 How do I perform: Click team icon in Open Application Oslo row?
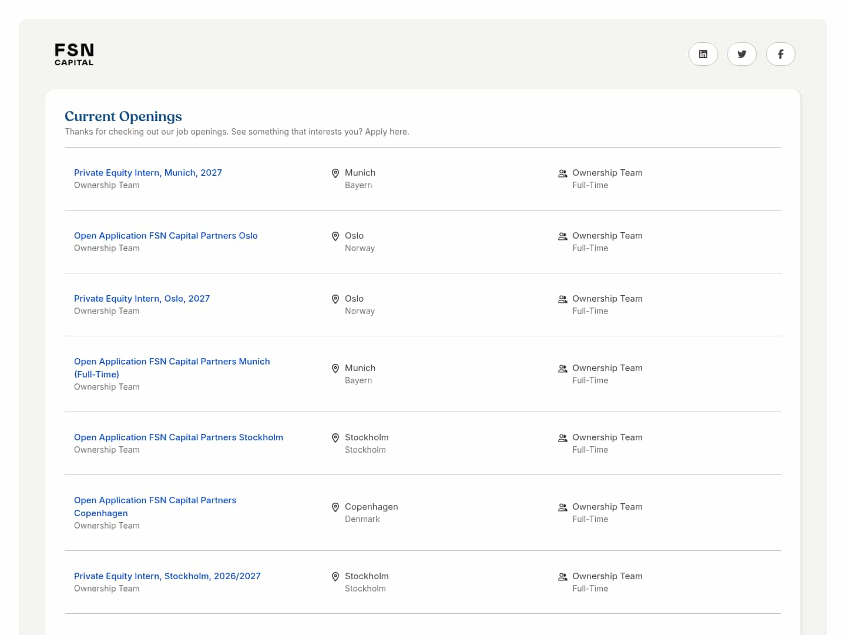click(562, 236)
